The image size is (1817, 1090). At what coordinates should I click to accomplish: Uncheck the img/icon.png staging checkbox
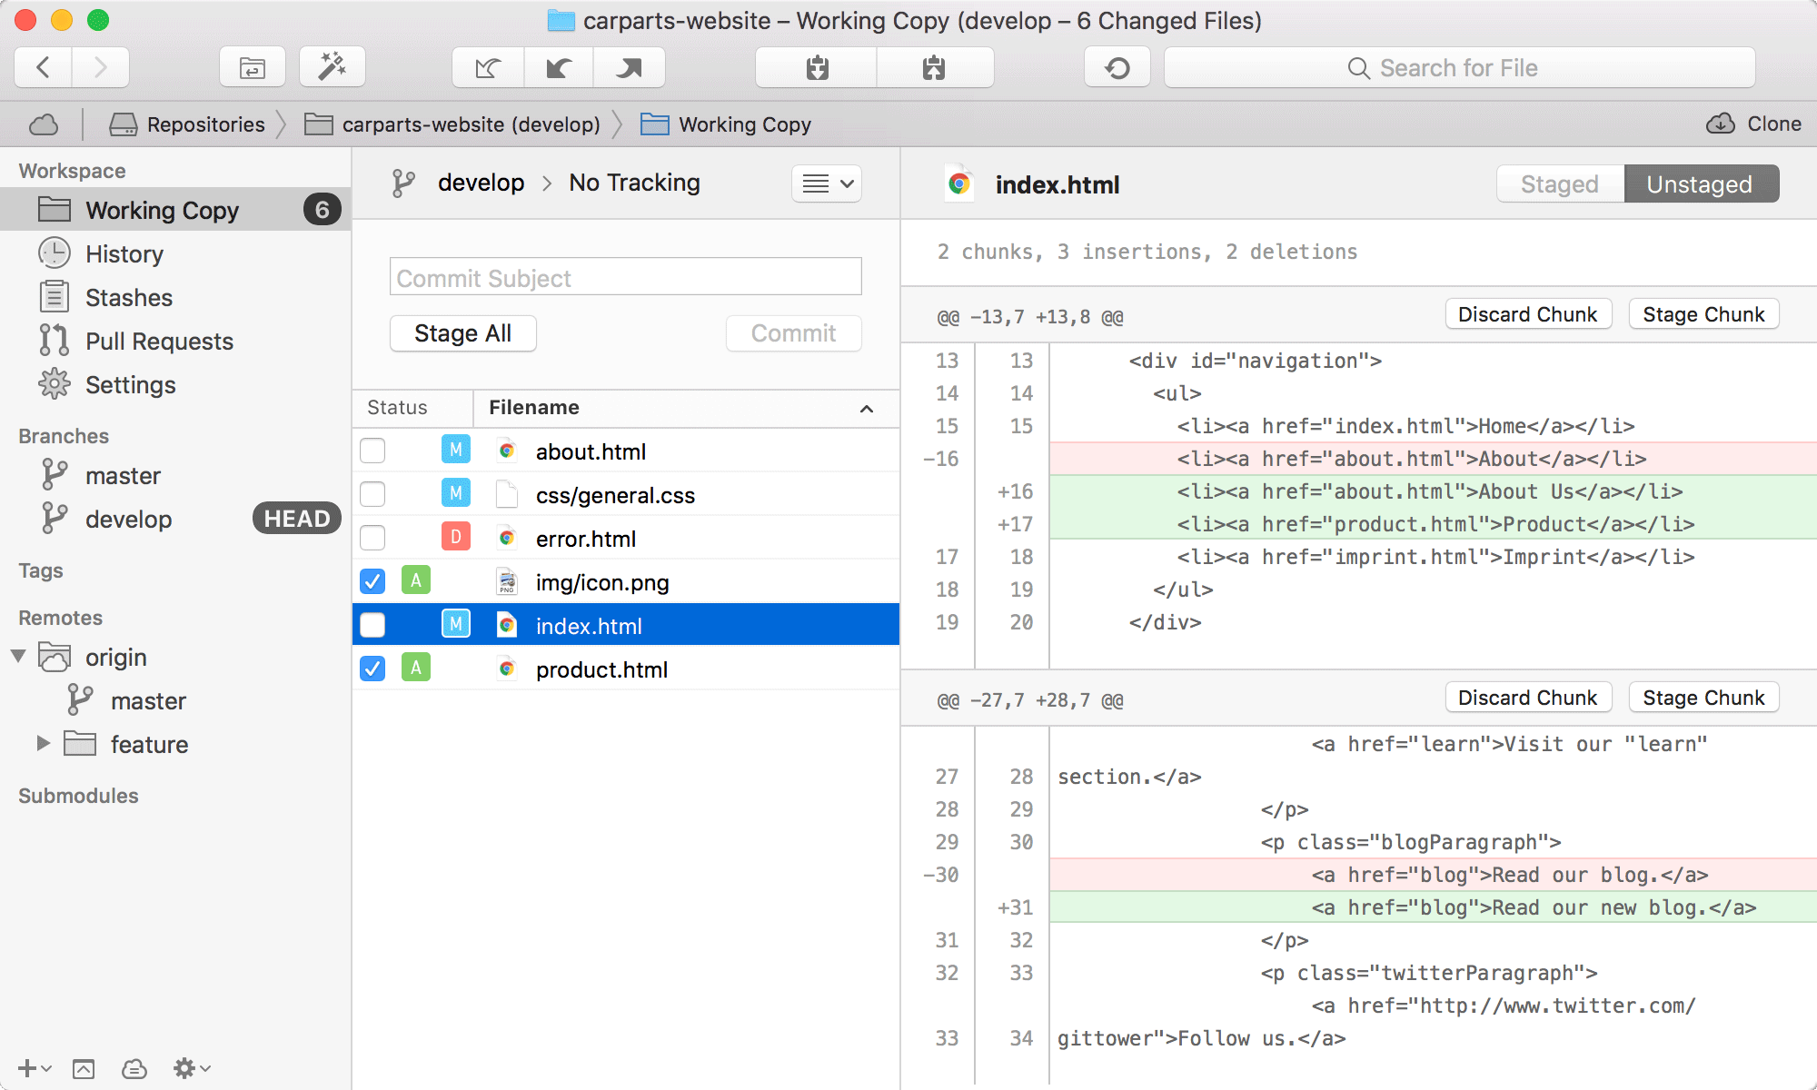coord(372,581)
